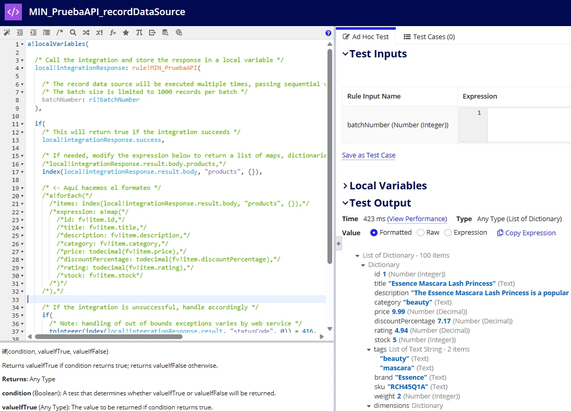Click the Copy Expression link
This screenshot has width=571, height=411.
coord(530,233)
